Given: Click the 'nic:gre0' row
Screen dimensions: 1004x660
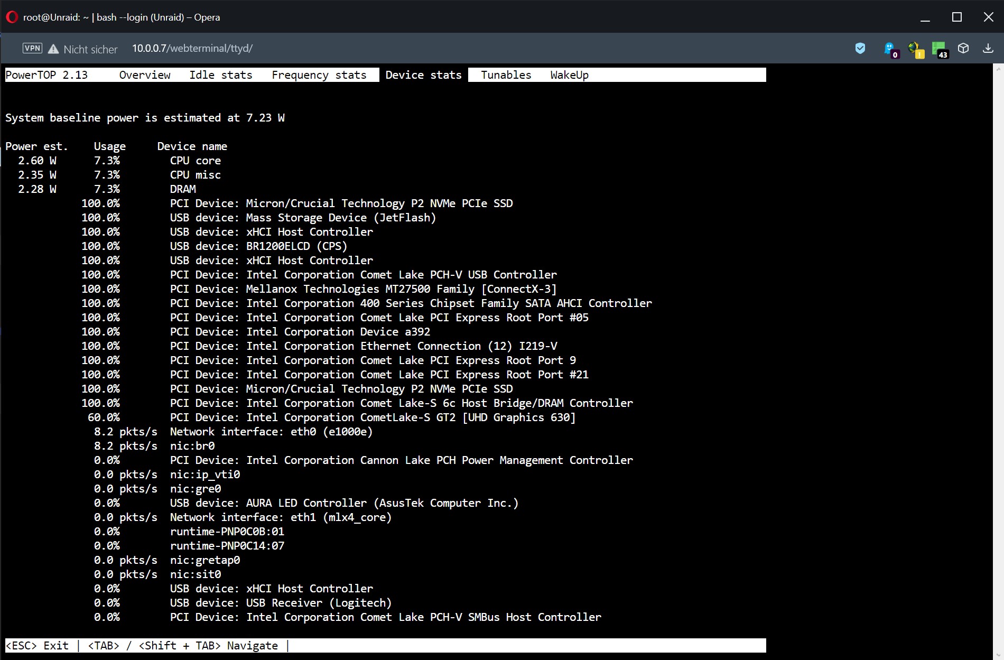Looking at the screenshot, I should coord(196,489).
